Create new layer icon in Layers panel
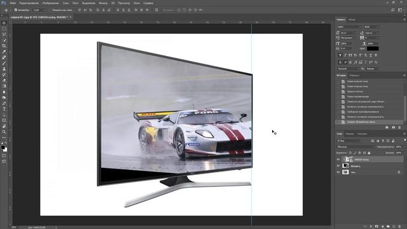407x229 pixels. pos(394,226)
